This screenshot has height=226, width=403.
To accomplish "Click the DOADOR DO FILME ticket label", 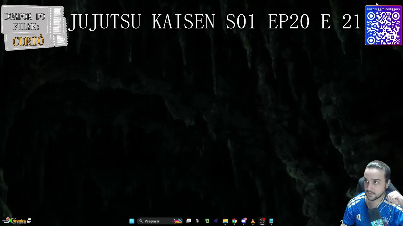I will click(x=25, y=21).
